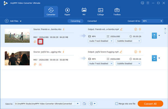Select the Converting tab
The height and width of the screenshot is (109, 168).
click(75, 21)
